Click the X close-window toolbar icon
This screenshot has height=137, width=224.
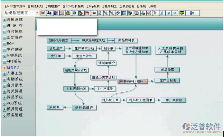click(x=174, y=13)
